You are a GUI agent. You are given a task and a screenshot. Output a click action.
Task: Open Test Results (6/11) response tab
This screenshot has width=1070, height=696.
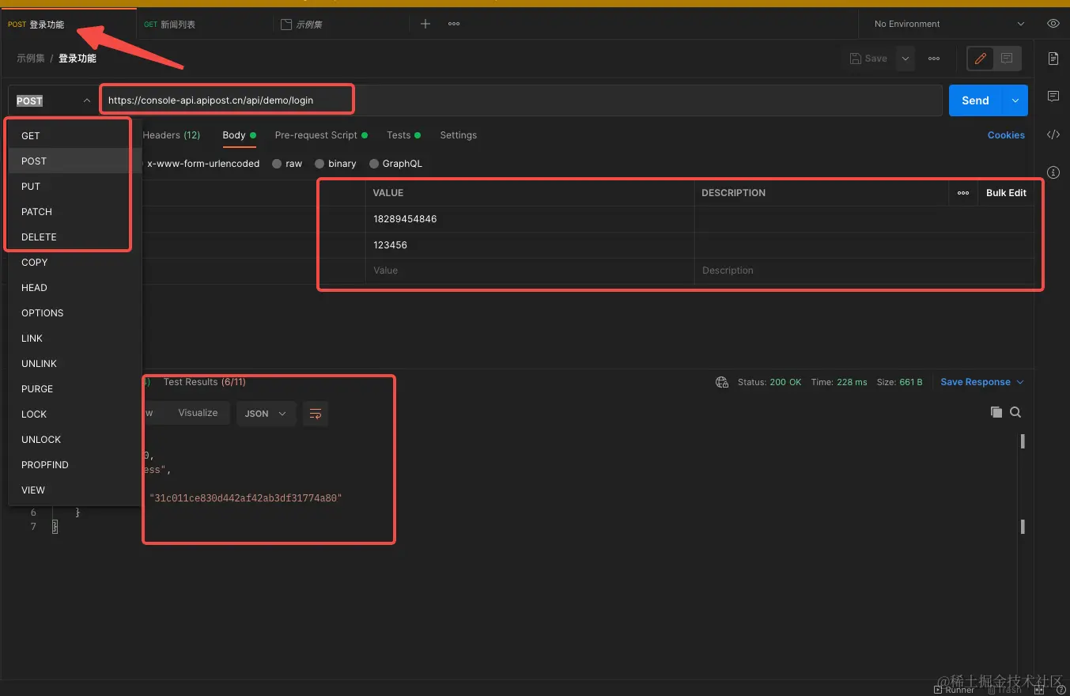click(x=205, y=382)
